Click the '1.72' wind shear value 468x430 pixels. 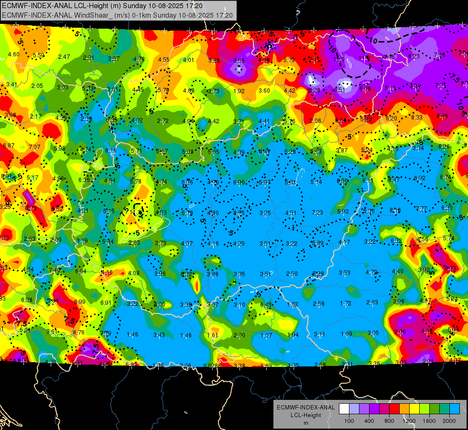coord(346,303)
